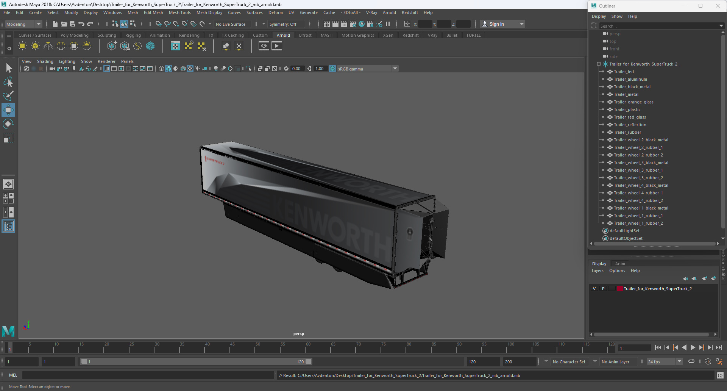
Task: Open the Anim tab in layer editor
Action: click(x=620, y=264)
